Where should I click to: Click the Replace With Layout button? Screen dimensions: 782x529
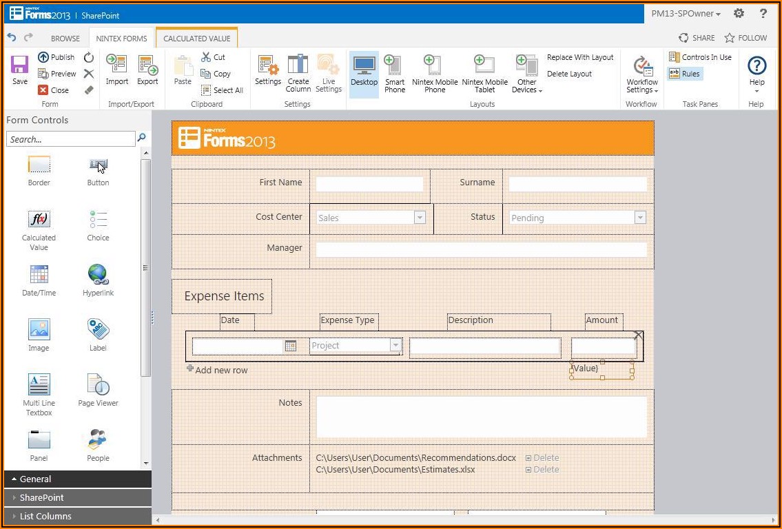580,57
